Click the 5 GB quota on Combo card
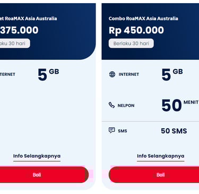This screenshot has height=194, width=199. [172, 74]
